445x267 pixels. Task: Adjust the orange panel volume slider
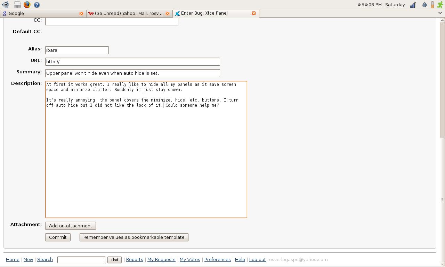click(432, 5)
